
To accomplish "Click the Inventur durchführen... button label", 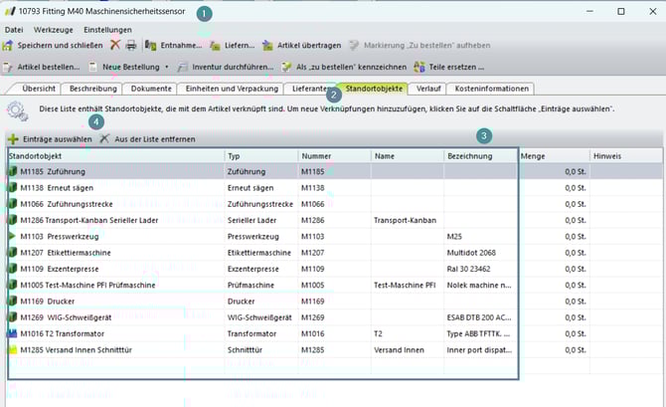I will tap(233, 67).
